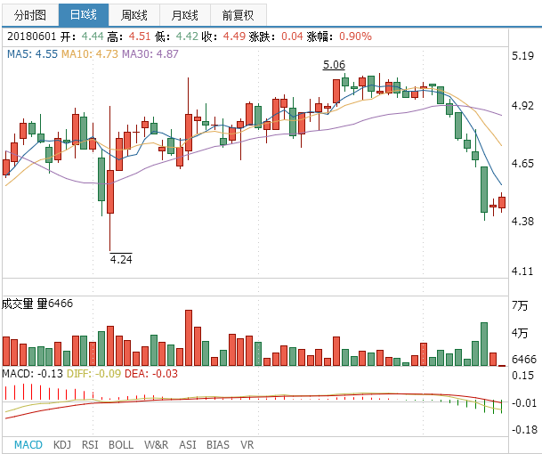Select the 日K线 tab
Screen dimensions: 542x454
click(x=84, y=15)
